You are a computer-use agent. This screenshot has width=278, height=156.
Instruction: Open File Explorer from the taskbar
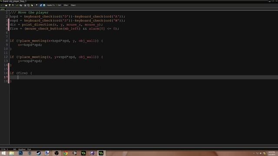coord(12,153)
